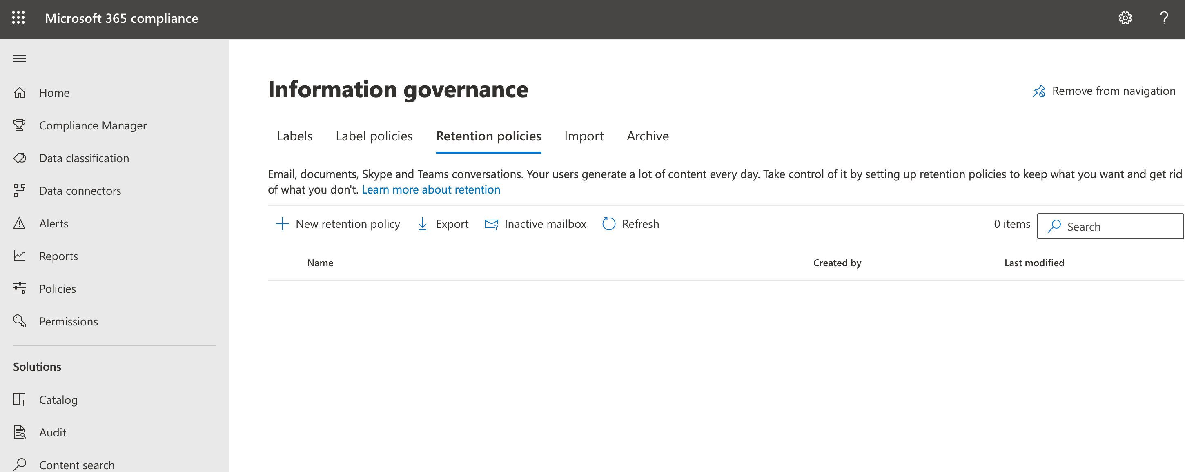
Task: Click the Learn more about retention link
Action: pos(430,189)
